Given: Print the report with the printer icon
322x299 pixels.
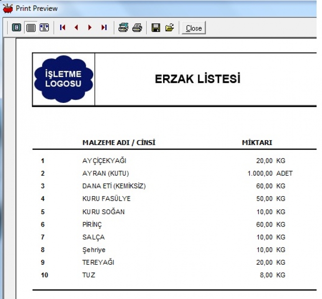Looking at the screenshot, I should (x=137, y=27).
